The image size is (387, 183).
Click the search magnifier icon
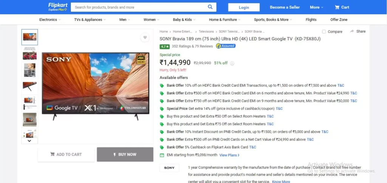click(x=210, y=7)
